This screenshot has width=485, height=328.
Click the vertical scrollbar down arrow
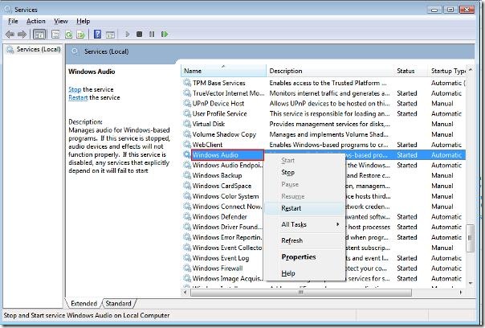click(471, 283)
